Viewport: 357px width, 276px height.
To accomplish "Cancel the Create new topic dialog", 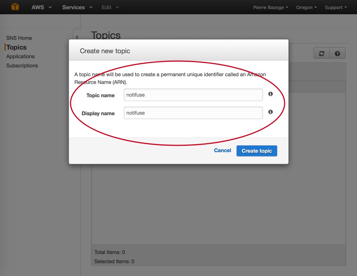I will point(223,150).
